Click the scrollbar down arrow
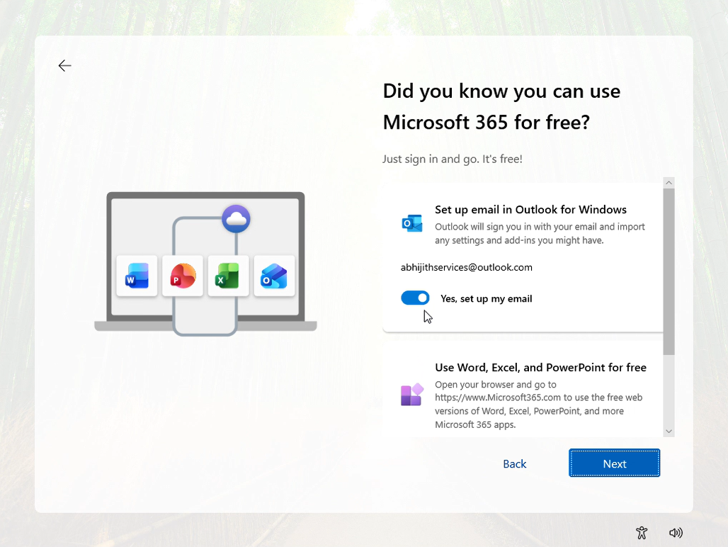 click(669, 431)
